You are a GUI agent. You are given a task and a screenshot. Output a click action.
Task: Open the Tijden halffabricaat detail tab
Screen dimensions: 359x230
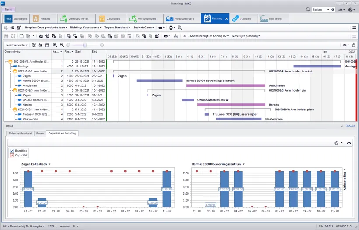tap(20, 133)
